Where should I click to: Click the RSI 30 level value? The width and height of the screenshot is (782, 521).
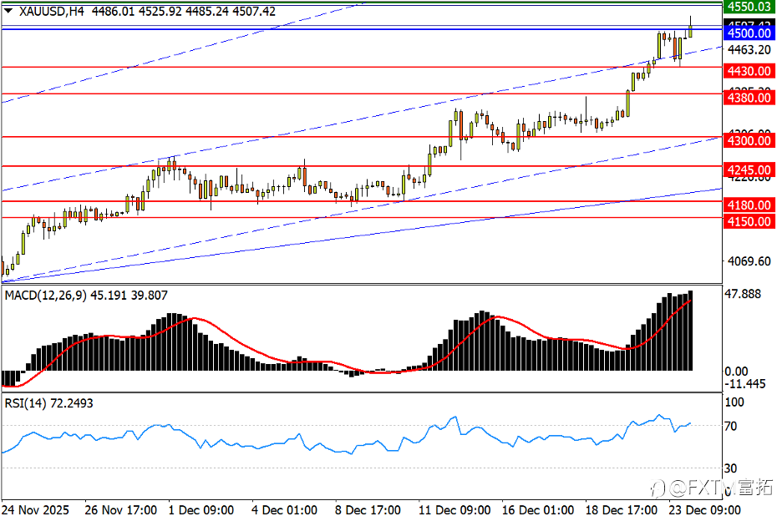click(x=731, y=468)
